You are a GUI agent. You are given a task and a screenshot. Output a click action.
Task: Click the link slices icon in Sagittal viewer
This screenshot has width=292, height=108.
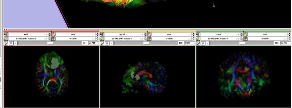click(x=102, y=43)
